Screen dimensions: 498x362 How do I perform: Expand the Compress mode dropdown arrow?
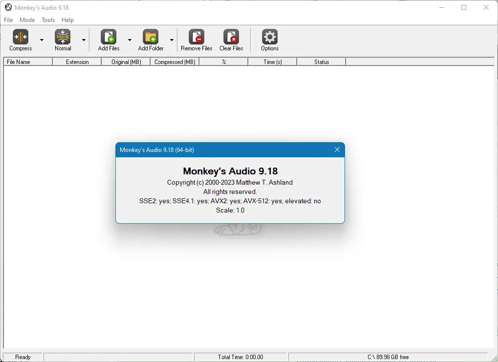coord(42,40)
